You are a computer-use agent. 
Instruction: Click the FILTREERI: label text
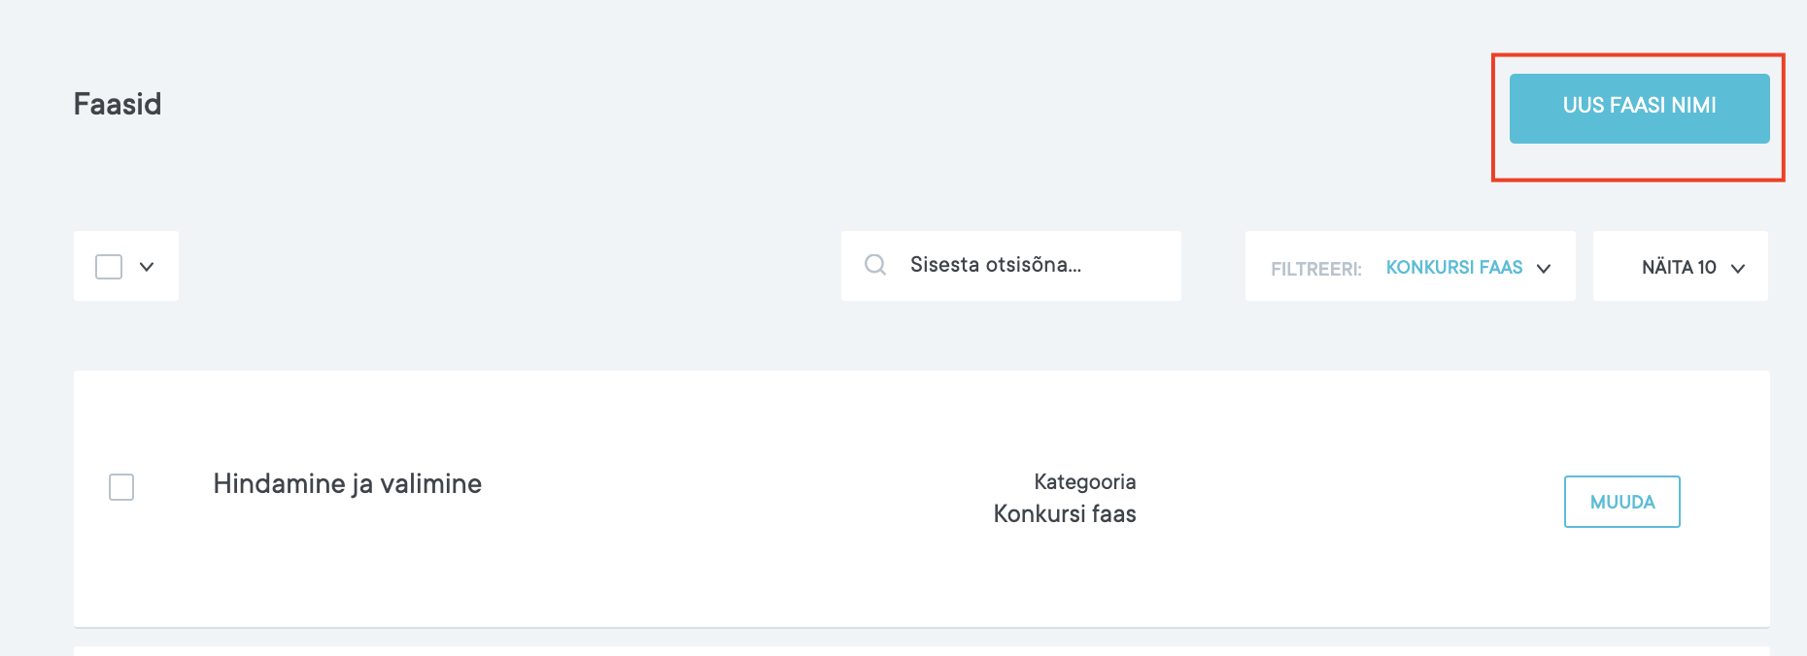pyautogui.click(x=1315, y=269)
